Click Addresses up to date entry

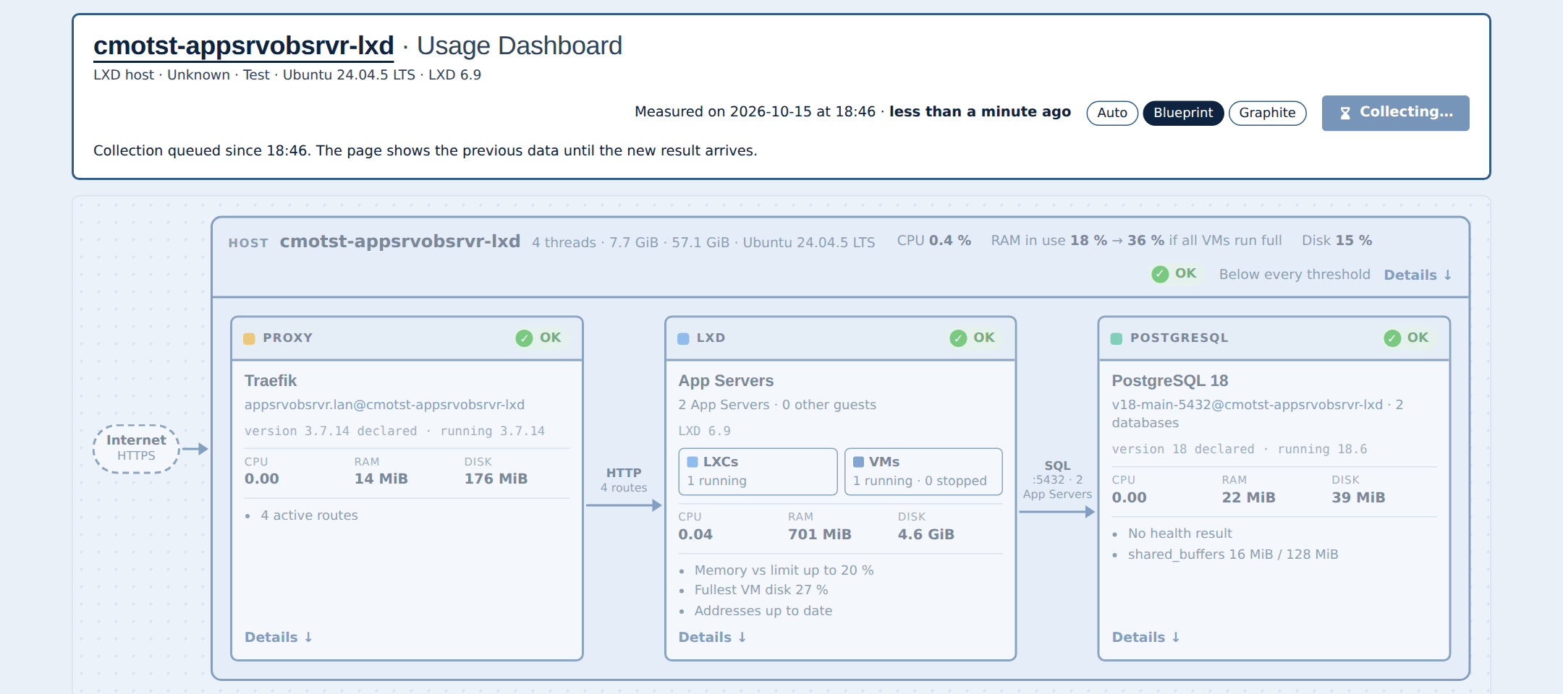pyautogui.click(x=763, y=611)
